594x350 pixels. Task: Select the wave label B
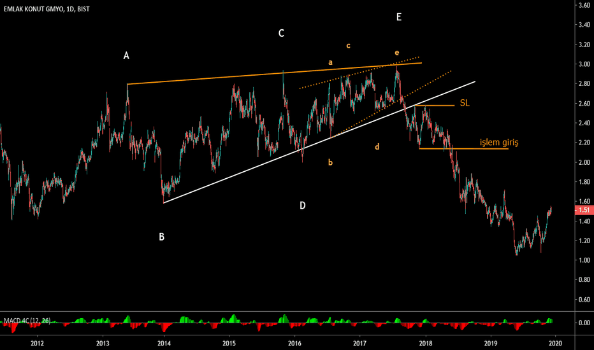click(161, 237)
